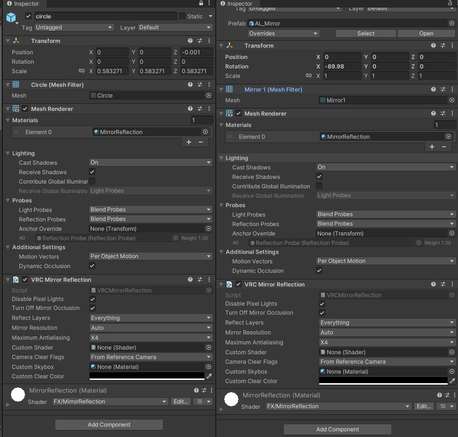Enable left Contribute Global Illumination checkbox
Screen dimensions: 458x437
(x=92, y=181)
